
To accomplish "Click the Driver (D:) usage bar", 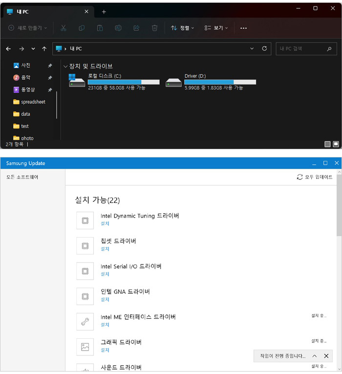I will tap(220, 82).
